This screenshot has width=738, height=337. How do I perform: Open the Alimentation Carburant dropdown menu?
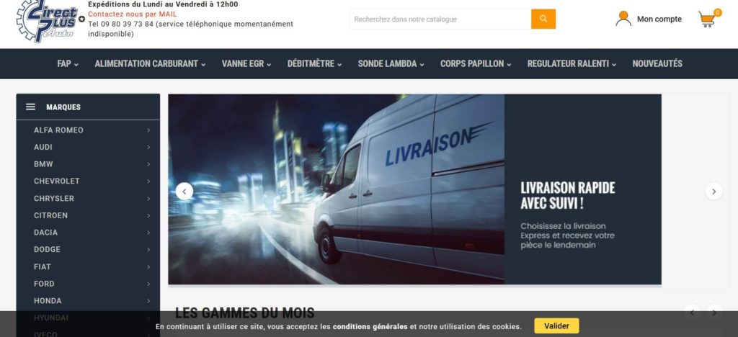(x=150, y=63)
